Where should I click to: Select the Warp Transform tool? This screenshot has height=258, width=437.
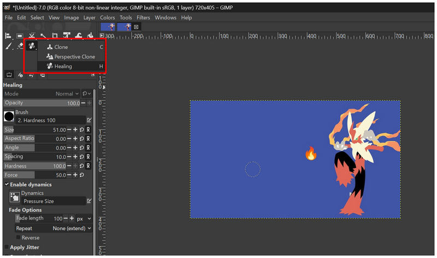point(79,35)
